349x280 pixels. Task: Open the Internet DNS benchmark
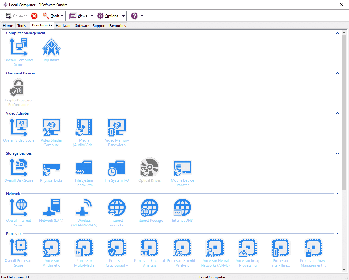tap(182, 210)
